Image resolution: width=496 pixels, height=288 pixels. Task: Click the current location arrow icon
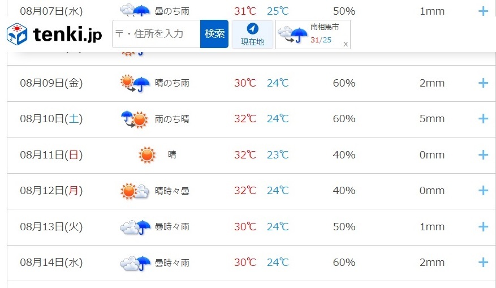252,29
